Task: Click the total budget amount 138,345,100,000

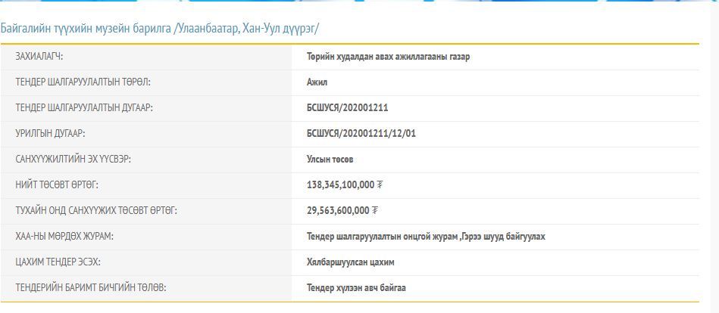Action: coord(340,184)
